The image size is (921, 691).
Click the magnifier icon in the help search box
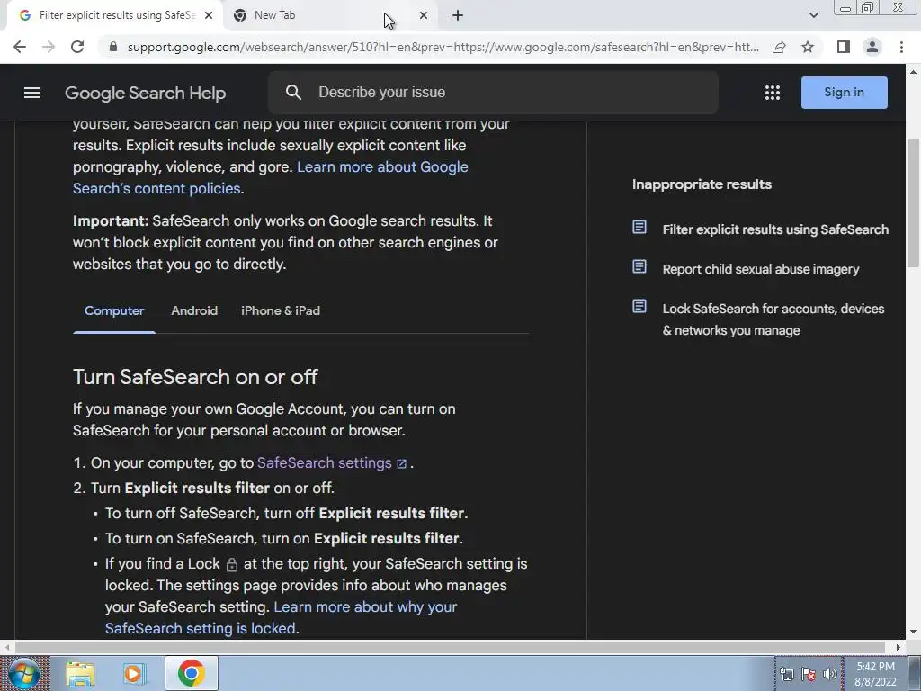tap(293, 93)
